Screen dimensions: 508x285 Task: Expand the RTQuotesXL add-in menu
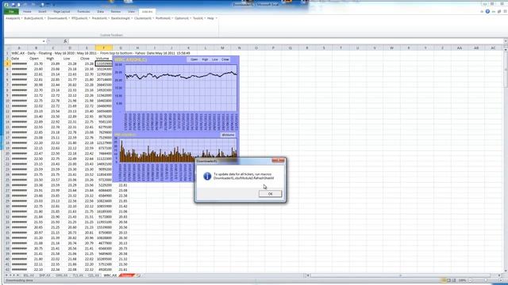(80, 18)
